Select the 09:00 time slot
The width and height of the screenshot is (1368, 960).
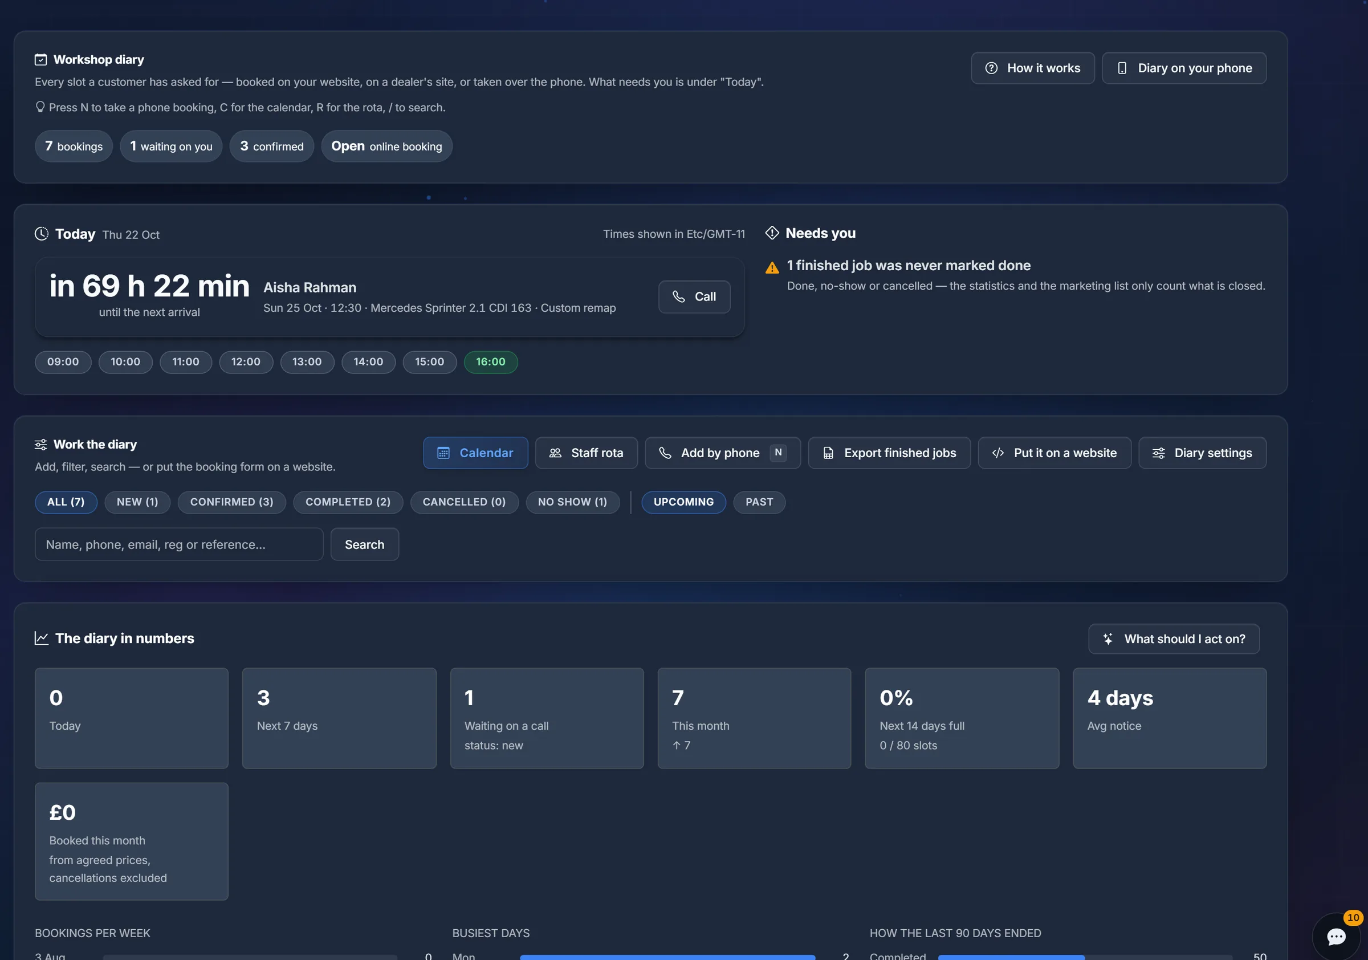tap(63, 362)
